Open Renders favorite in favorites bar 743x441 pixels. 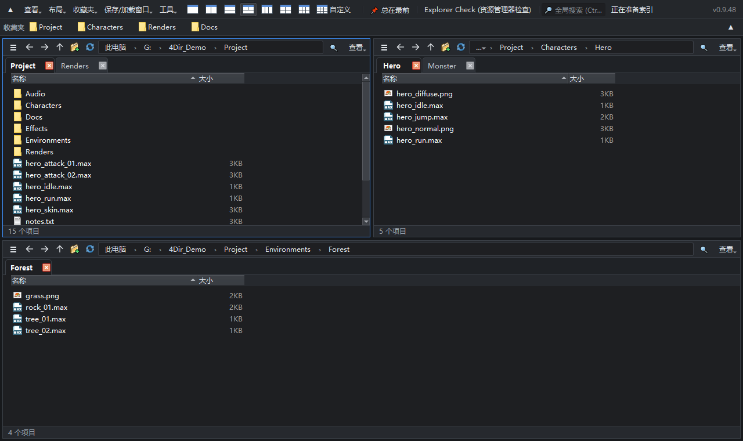[157, 27]
